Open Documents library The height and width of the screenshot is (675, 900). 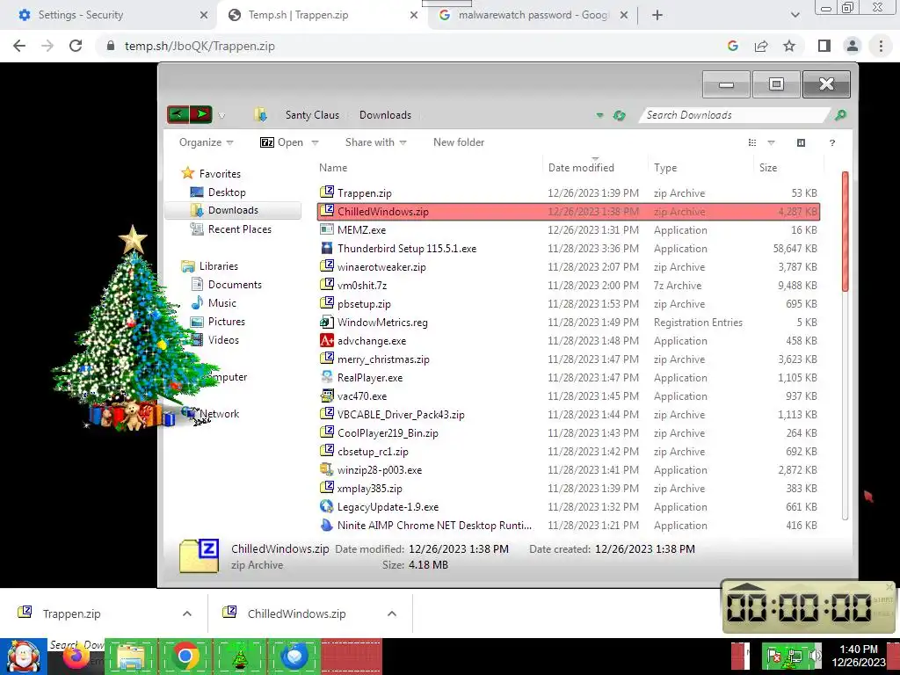[235, 284]
